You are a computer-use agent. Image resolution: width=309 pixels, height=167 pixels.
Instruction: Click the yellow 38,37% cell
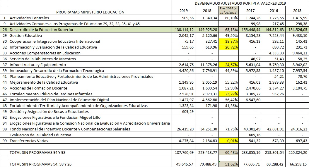(229, 41)
